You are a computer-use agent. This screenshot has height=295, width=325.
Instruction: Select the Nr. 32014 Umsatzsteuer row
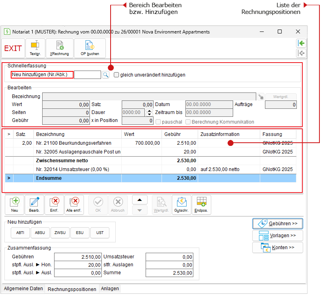click(151, 169)
